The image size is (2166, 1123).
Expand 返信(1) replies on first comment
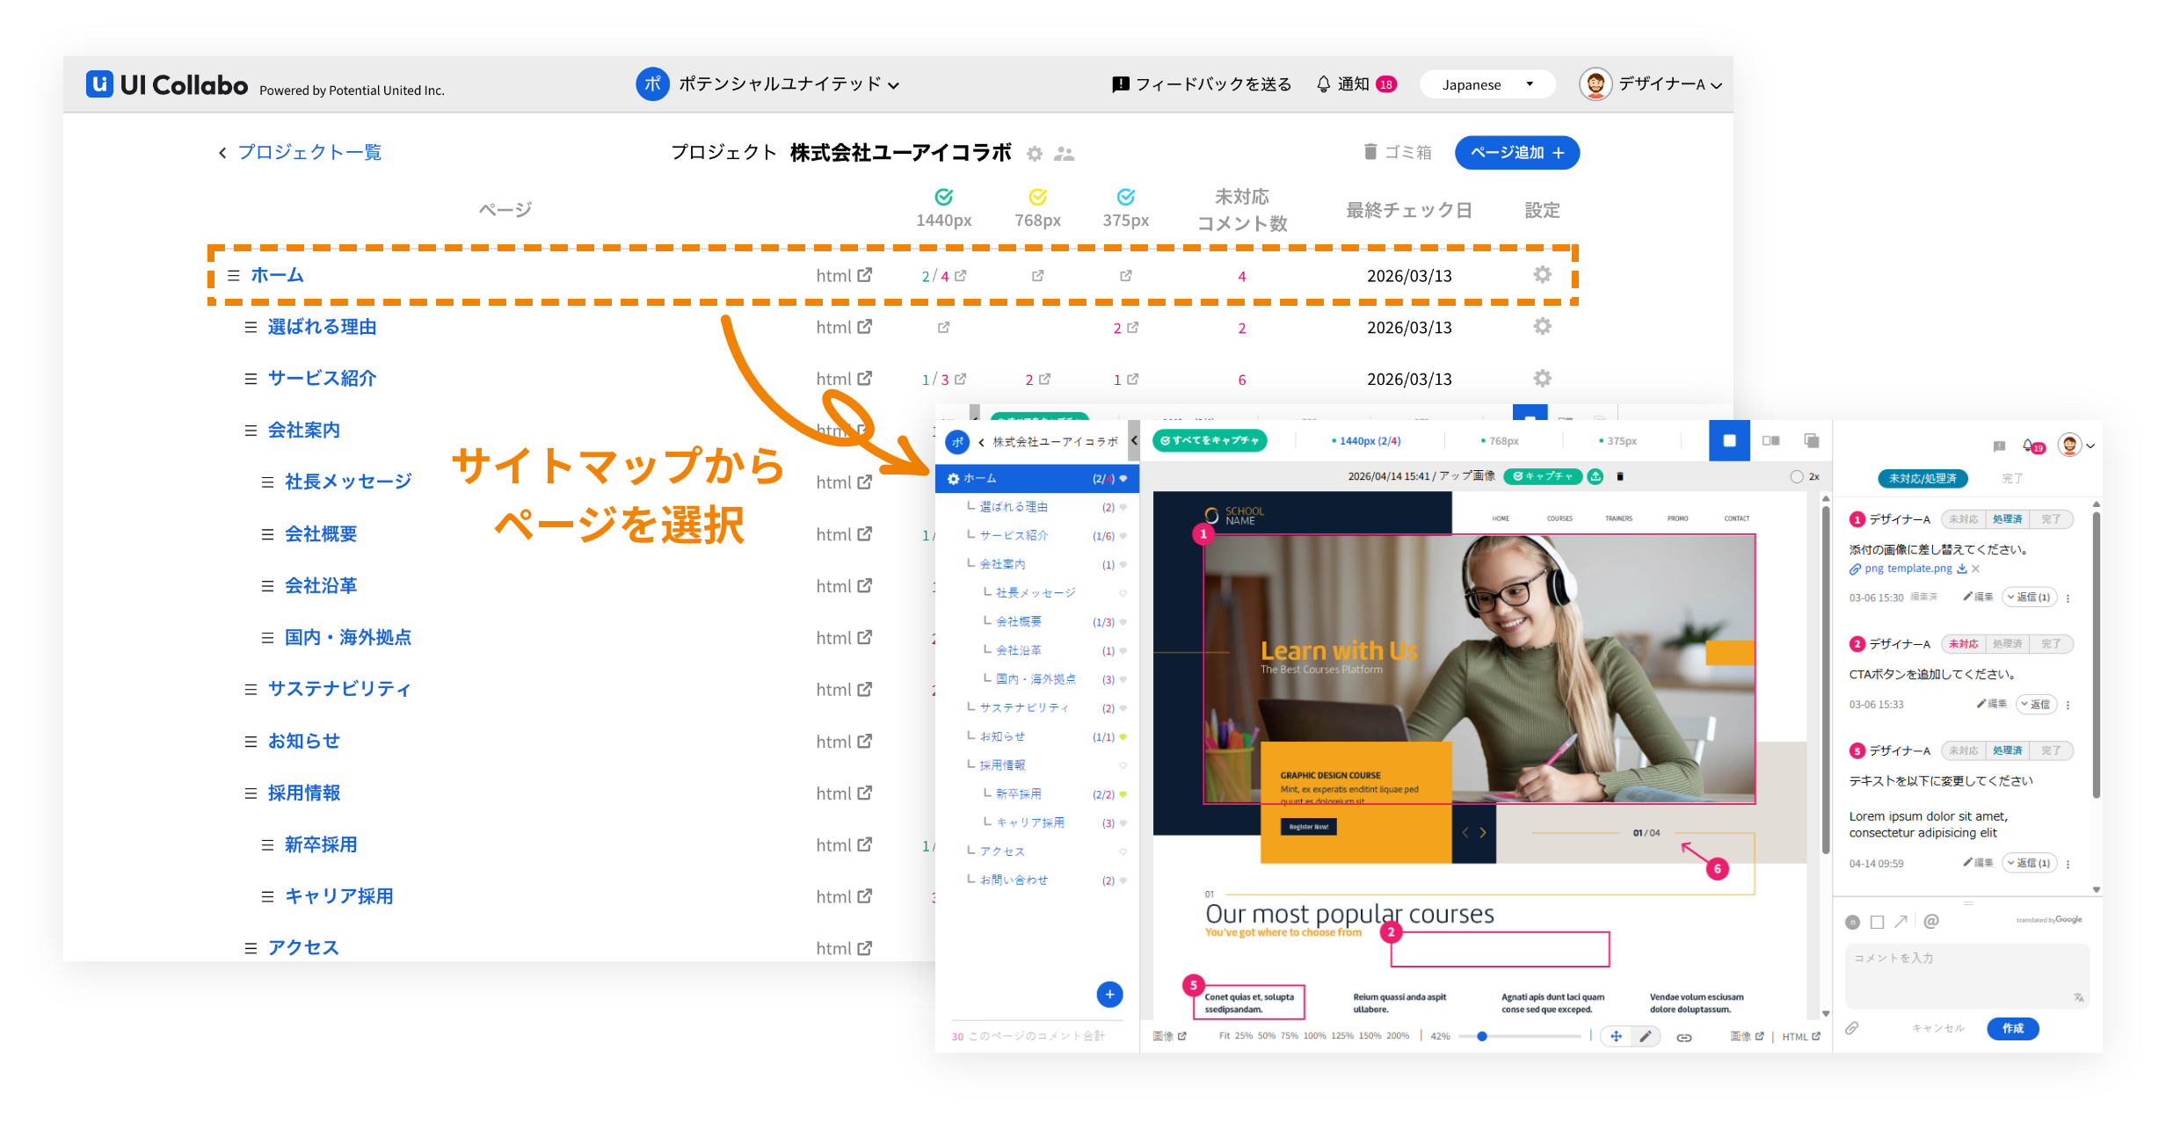coord(2029,597)
